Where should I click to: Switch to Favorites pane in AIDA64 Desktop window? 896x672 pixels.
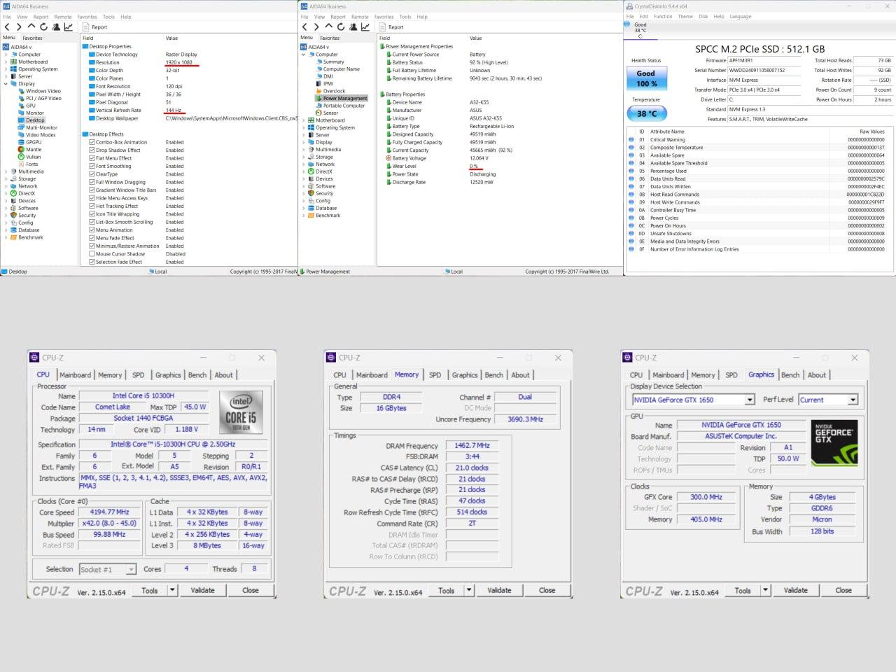pos(32,38)
